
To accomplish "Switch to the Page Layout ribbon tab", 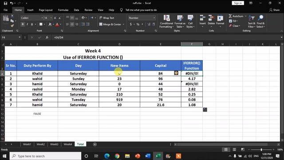I will point(46,10).
